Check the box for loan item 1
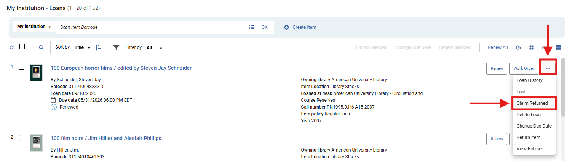 point(22,67)
